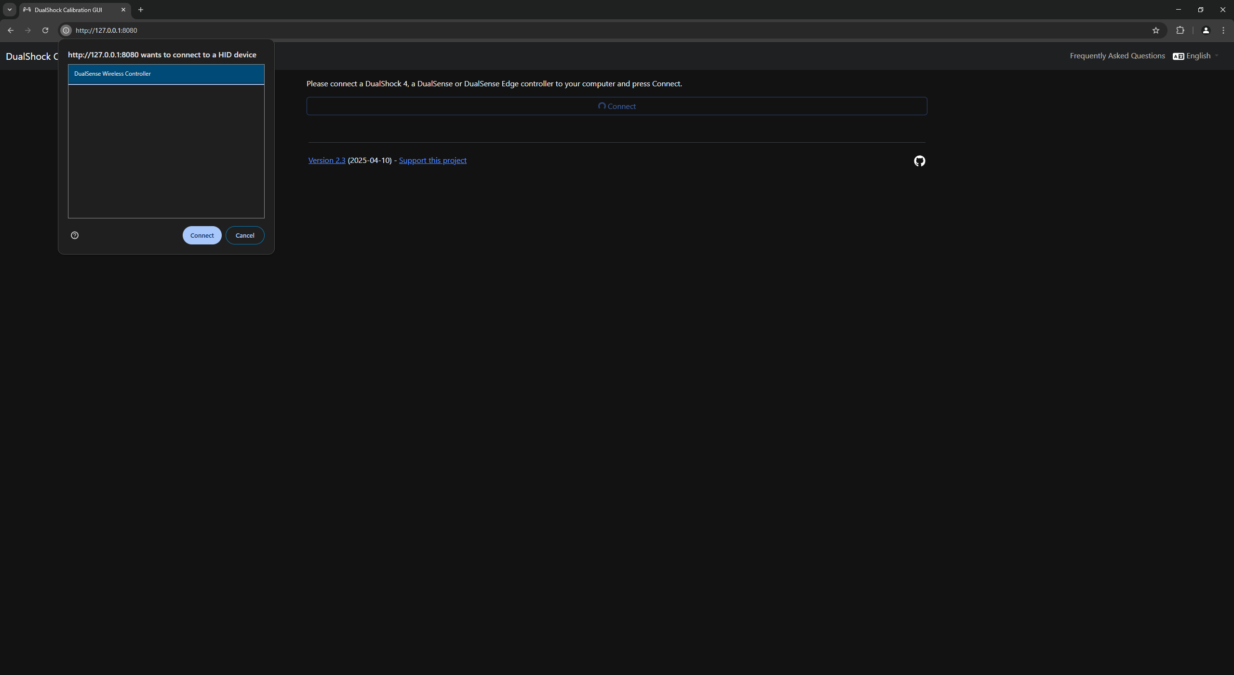Image resolution: width=1234 pixels, height=675 pixels.
Task: Restore down the browser window
Action: [1201, 10]
